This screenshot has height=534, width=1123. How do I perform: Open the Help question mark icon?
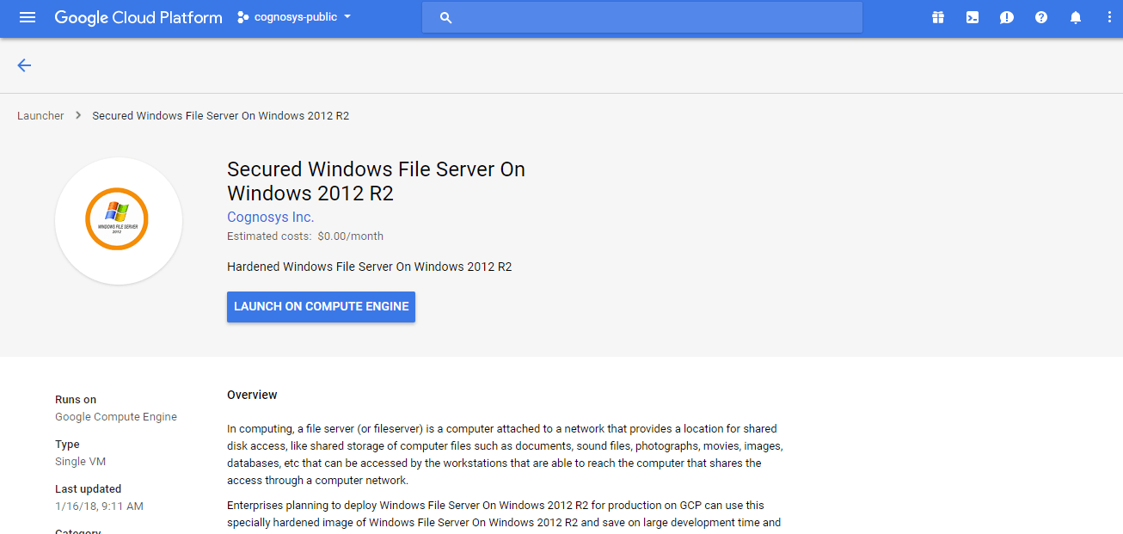tap(1041, 17)
